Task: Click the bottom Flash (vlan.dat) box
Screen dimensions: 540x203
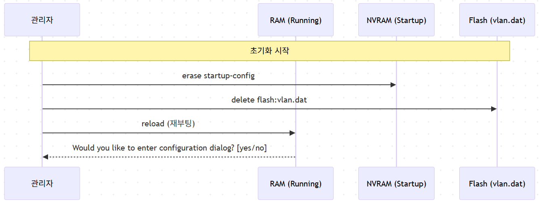Action: pos(497,183)
